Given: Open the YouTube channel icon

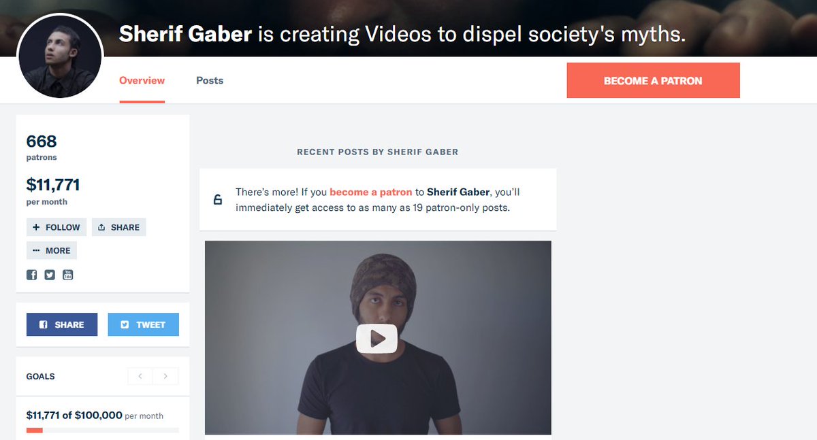Looking at the screenshot, I should [67, 275].
